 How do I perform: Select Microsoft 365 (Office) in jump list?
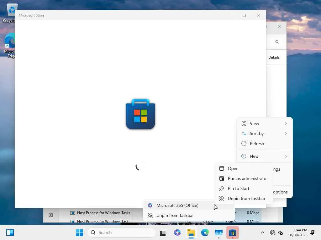click(x=188, y=205)
